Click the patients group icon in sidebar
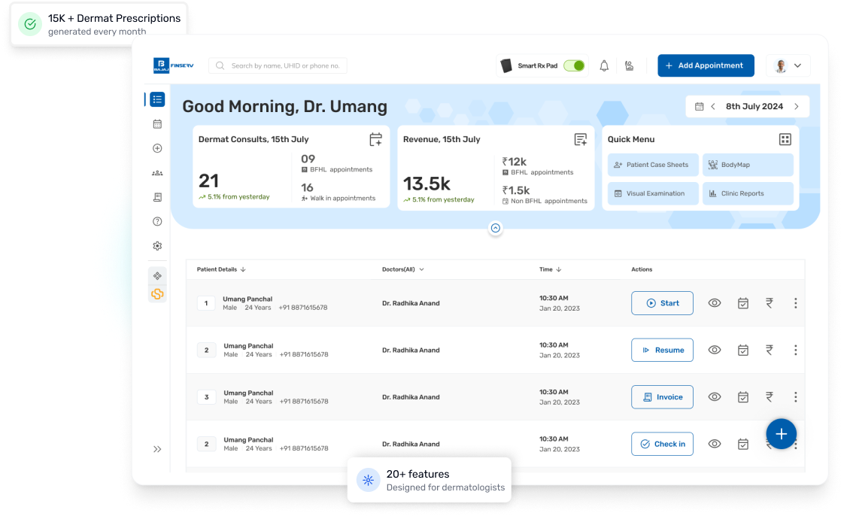The image size is (844, 516). 157,173
